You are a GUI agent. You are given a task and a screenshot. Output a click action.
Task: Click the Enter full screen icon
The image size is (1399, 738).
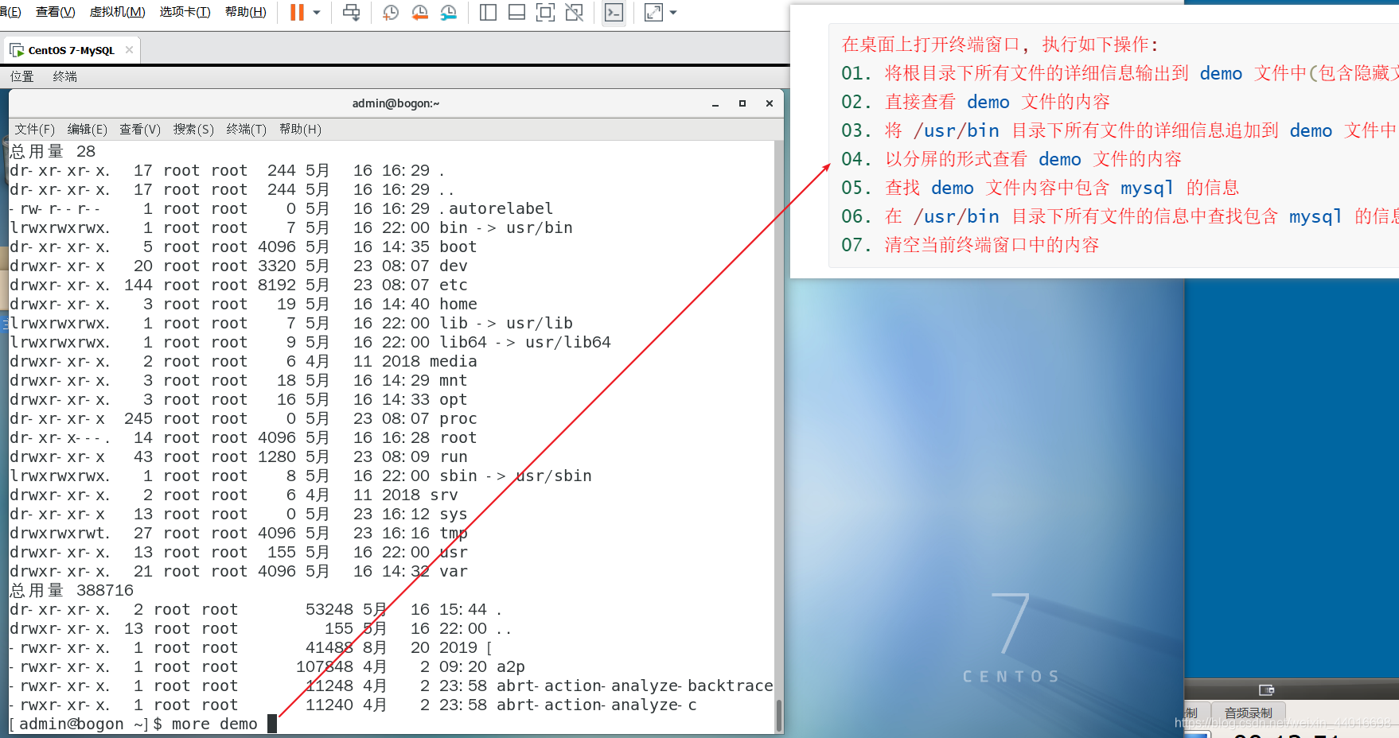click(545, 12)
